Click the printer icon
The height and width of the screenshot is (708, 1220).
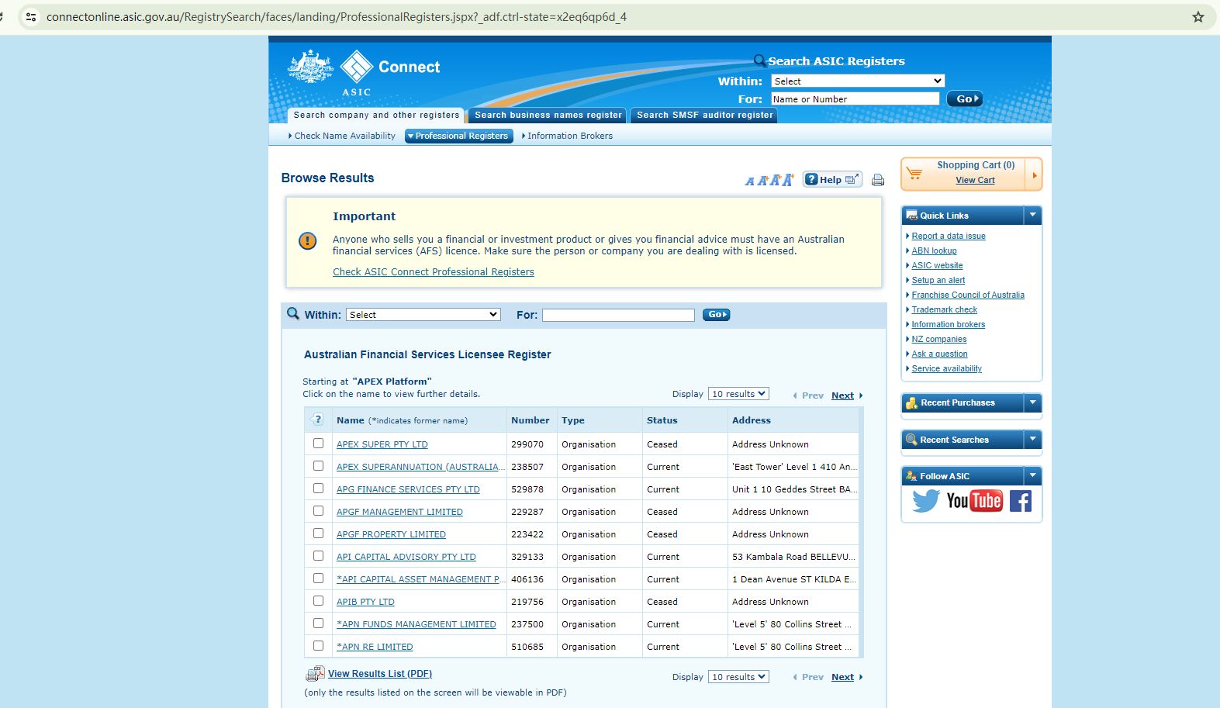878,180
